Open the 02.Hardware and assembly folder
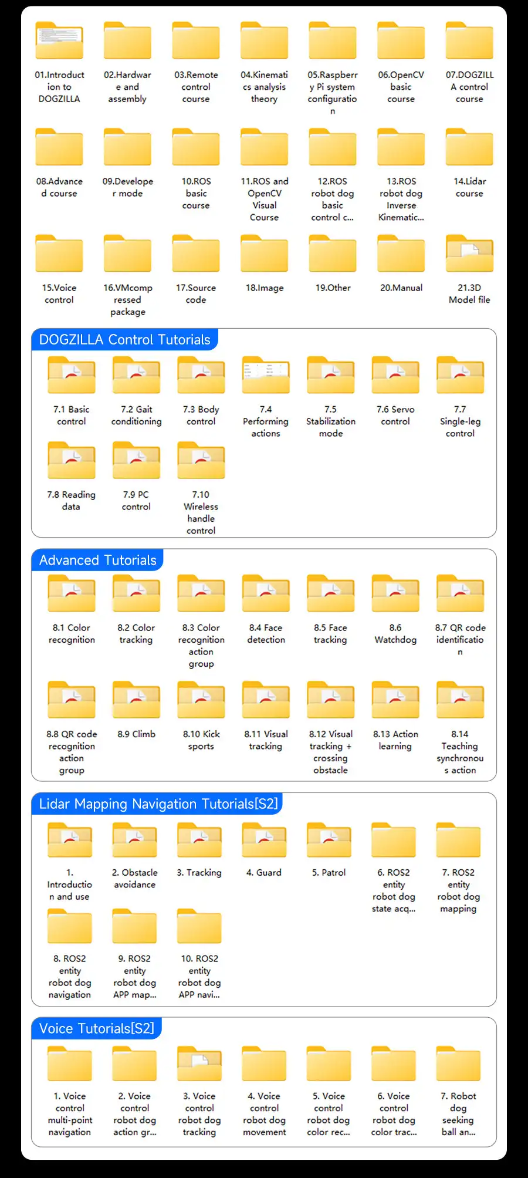This screenshot has width=528, height=1178. pyautogui.click(x=127, y=40)
